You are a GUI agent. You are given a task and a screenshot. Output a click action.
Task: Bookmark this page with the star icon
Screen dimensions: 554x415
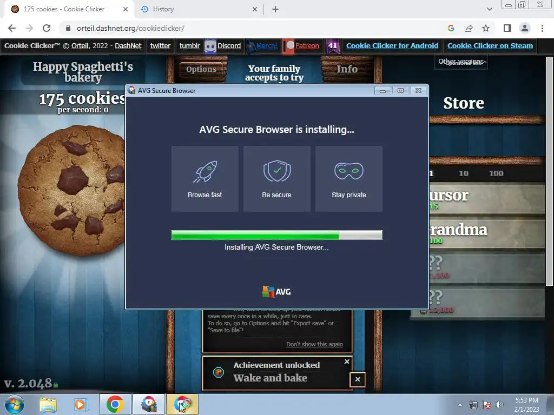click(486, 28)
